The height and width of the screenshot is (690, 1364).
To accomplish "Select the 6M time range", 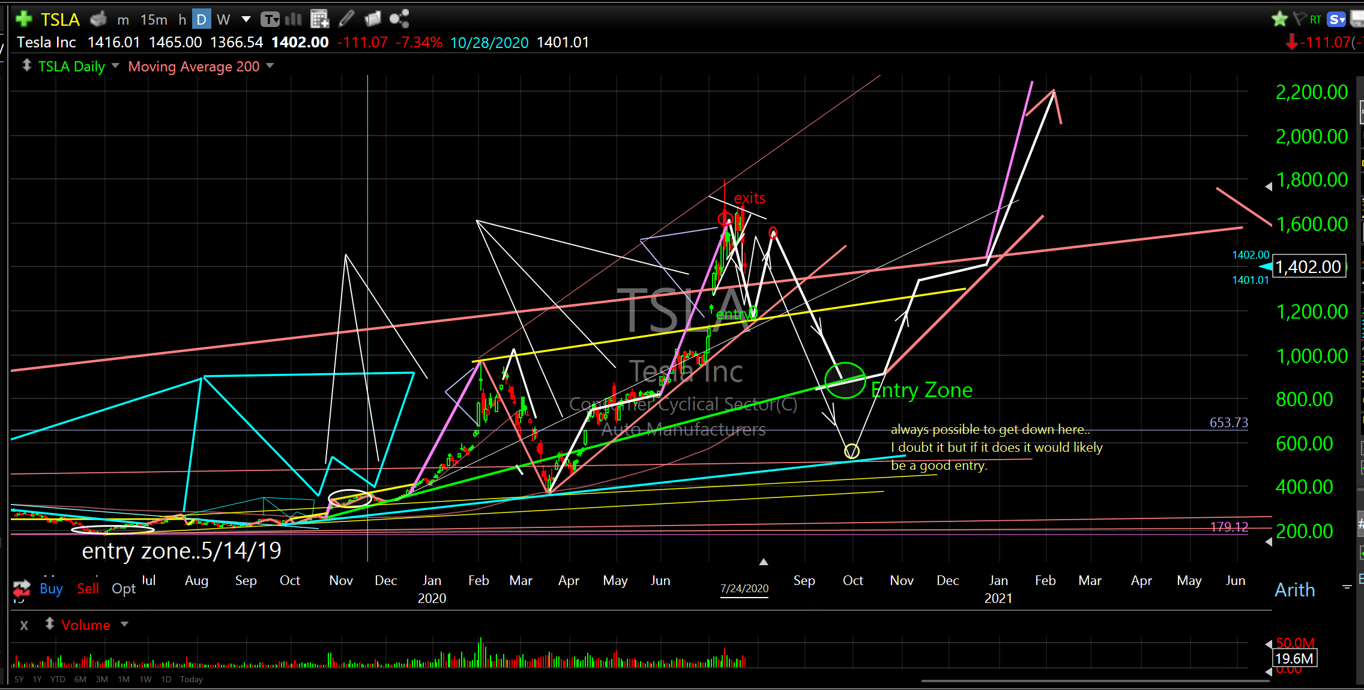I will (x=80, y=679).
